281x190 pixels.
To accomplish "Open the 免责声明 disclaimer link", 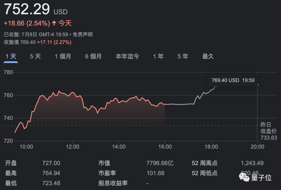I will point(82,35).
